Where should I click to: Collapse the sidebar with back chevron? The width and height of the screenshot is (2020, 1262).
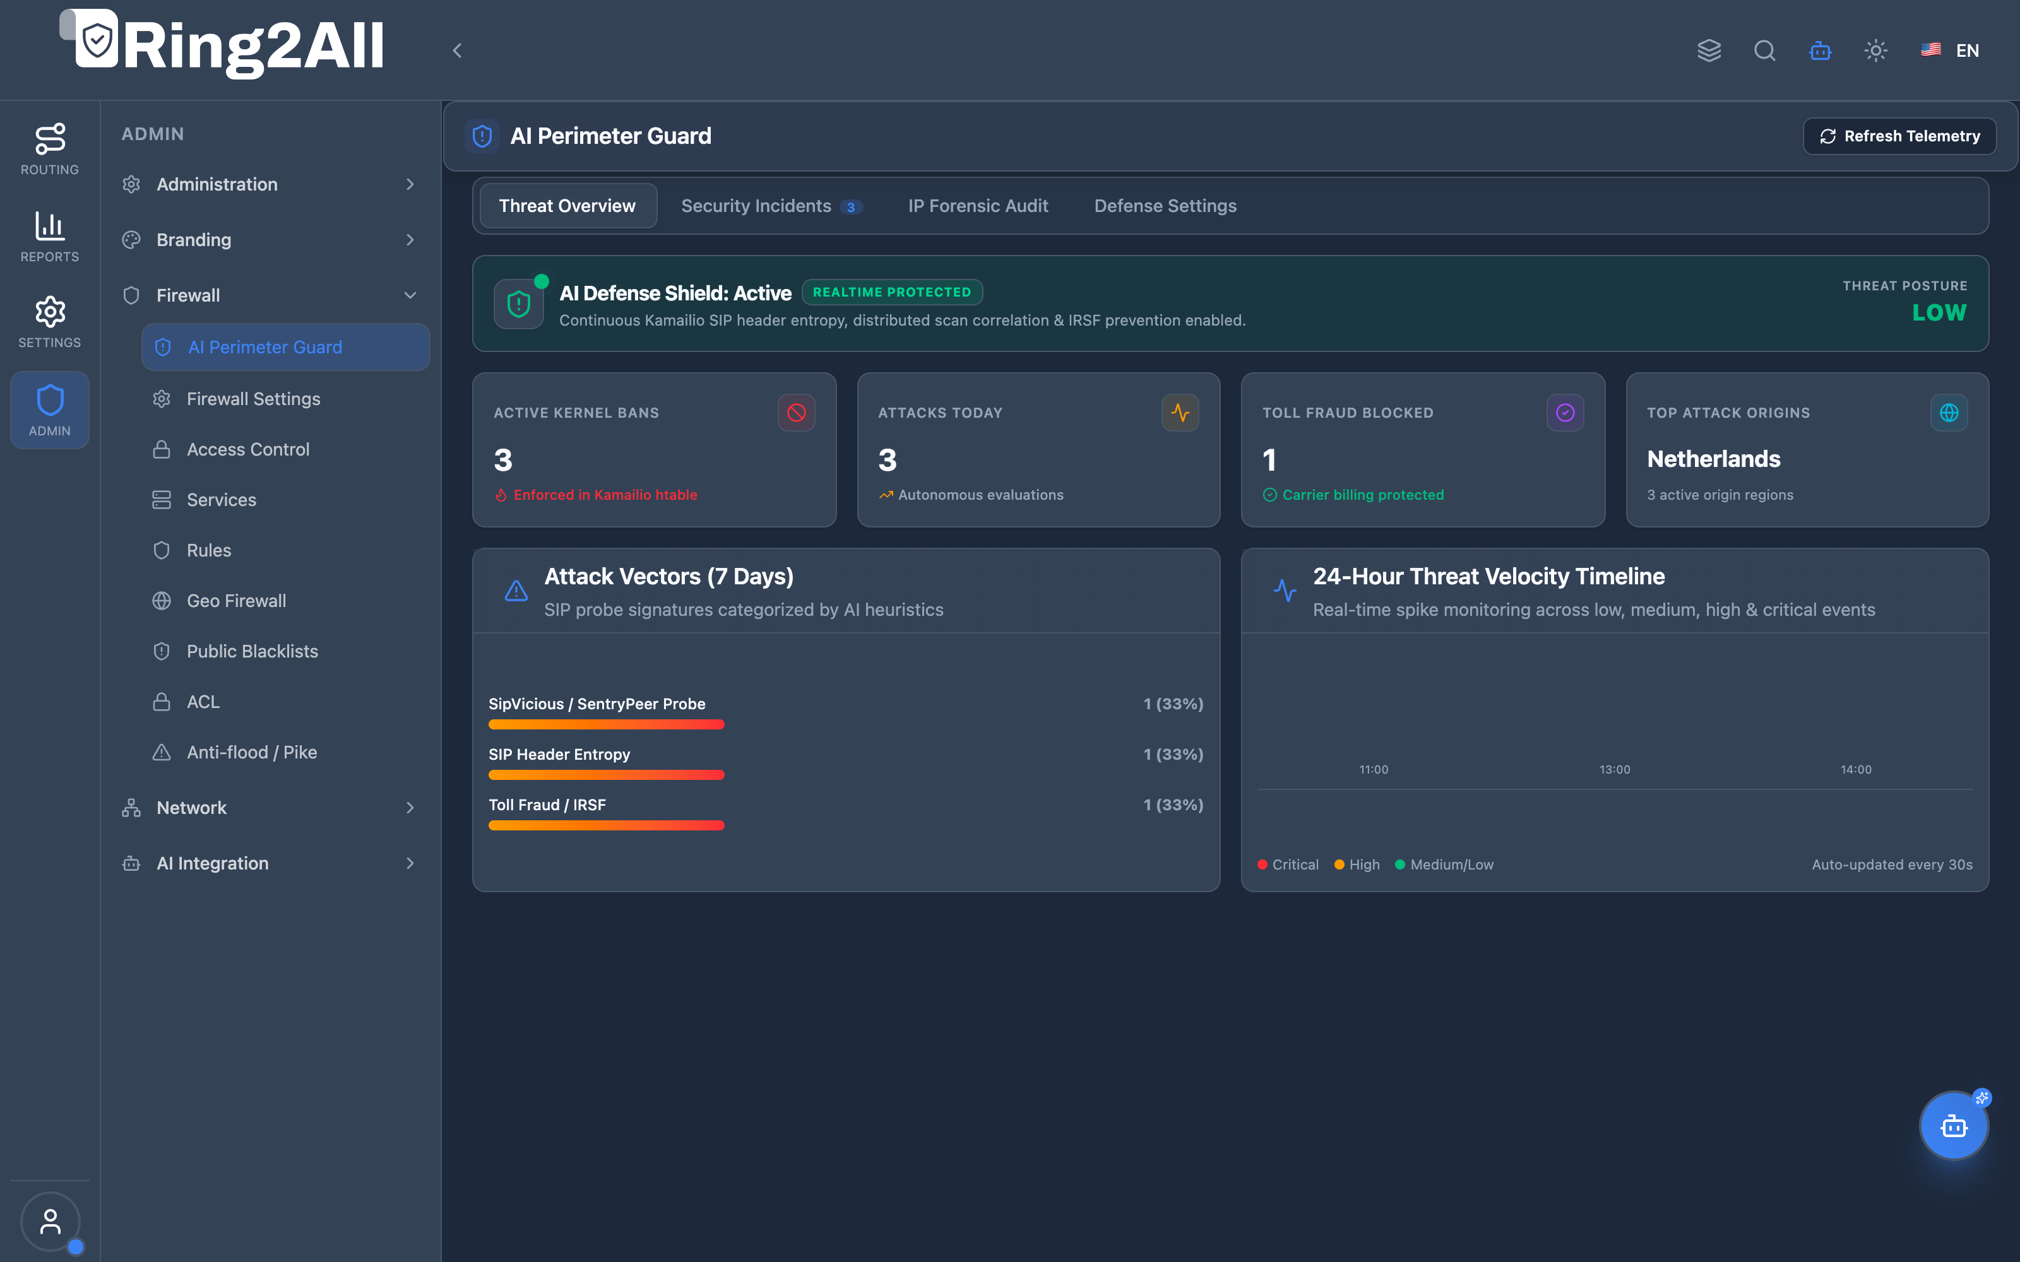click(458, 51)
